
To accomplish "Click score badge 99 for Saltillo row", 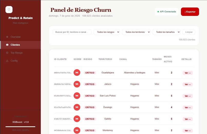I will coord(77,119).
